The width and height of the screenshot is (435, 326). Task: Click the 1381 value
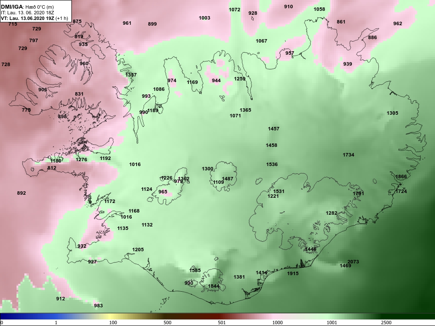[x=239, y=276]
